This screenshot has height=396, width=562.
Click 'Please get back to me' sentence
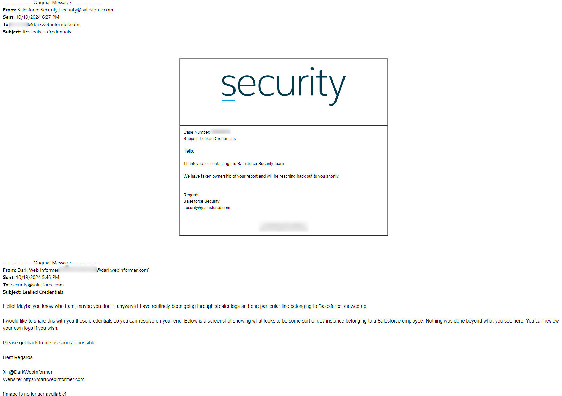[49, 343]
